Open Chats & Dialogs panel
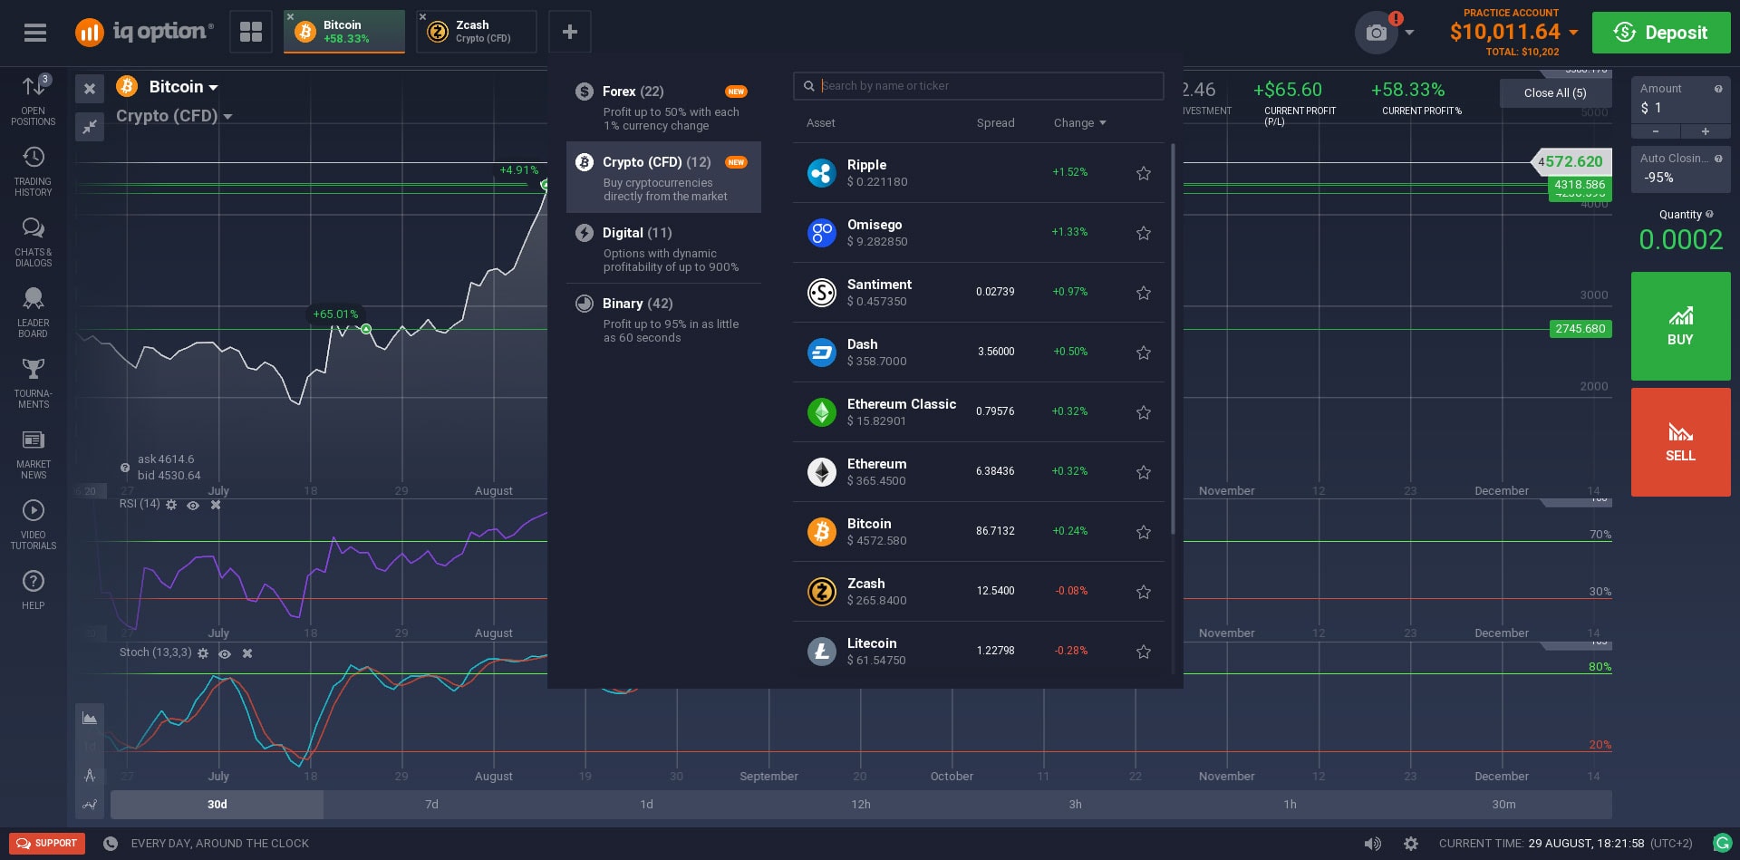Screen dimensions: 1740x860 (x=34, y=242)
